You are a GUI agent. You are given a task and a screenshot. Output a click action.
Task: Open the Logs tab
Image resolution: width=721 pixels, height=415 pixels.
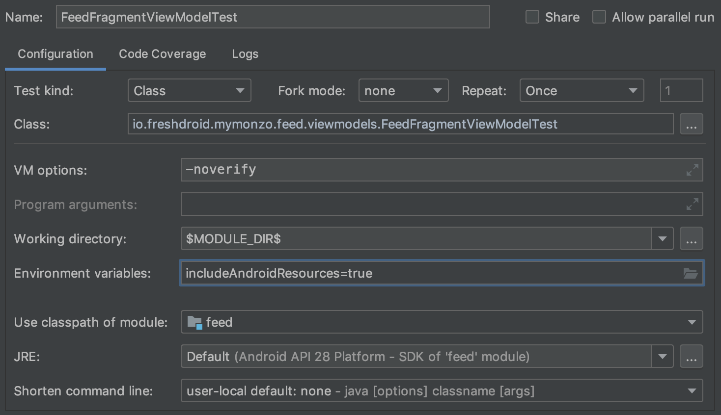tap(245, 54)
